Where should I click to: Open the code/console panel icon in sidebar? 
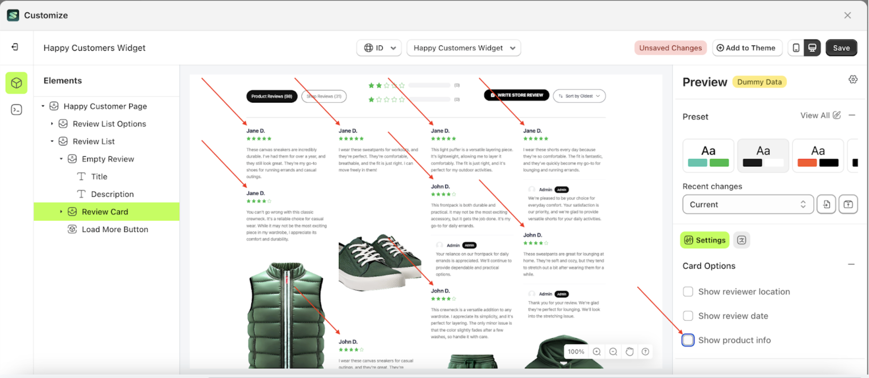pos(16,109)
